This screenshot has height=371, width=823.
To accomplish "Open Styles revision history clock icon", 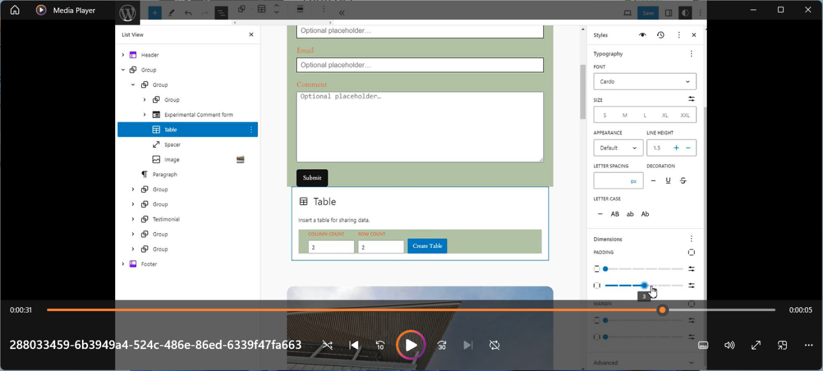I will tap(661, 35).
